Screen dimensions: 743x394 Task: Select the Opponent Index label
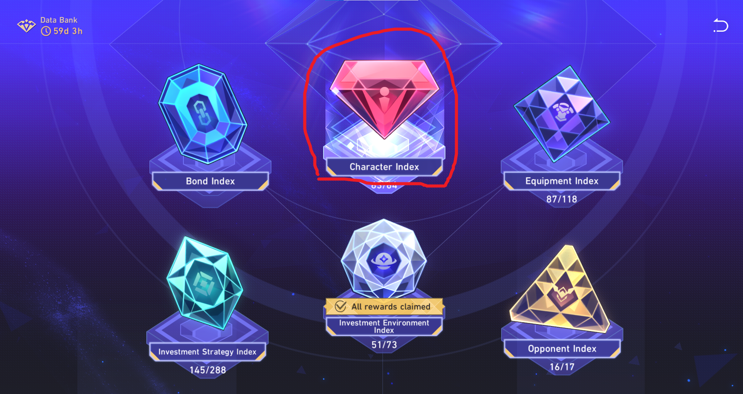(562, 349)
